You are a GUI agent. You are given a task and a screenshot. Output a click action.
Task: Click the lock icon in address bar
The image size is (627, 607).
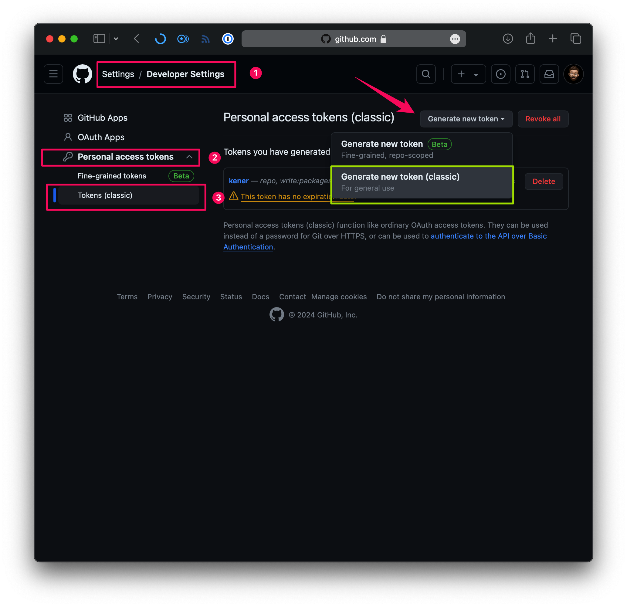383,39
